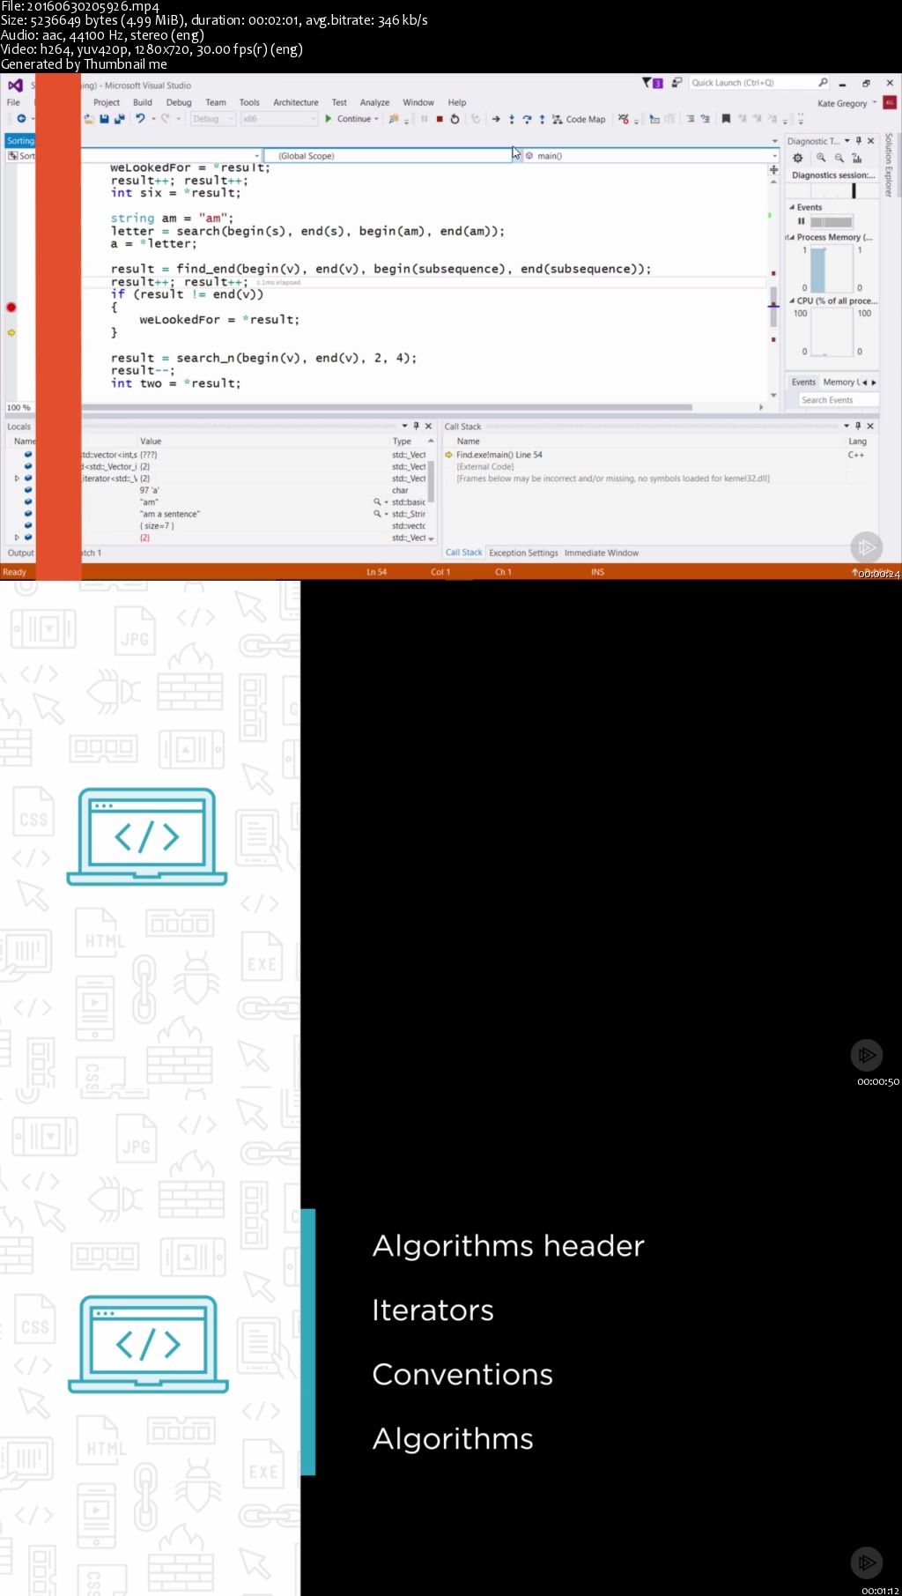The width and height of the screenshot is (902, 1596).
Task: Switch to the Immediate Window tab
Action: [x=602, y=553]
